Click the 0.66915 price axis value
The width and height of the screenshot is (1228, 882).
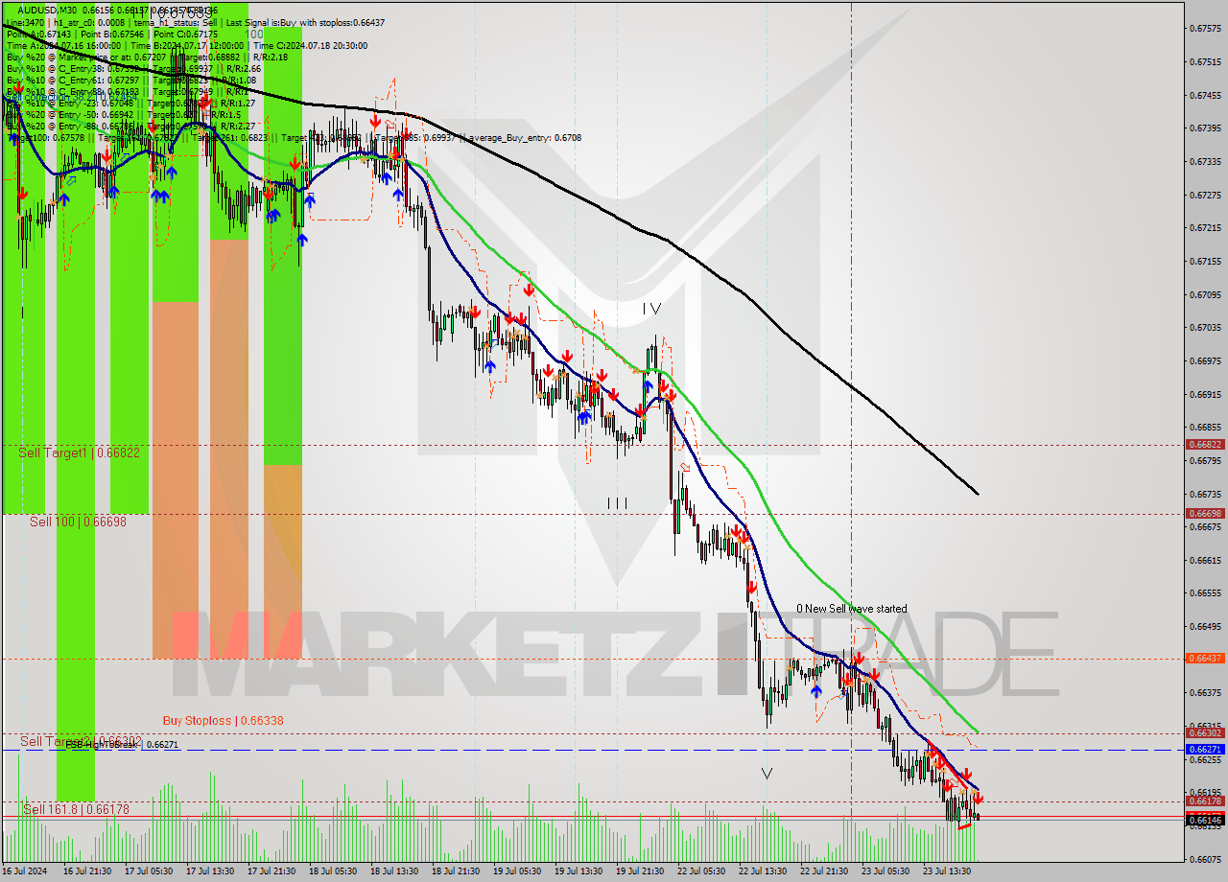[x=1205, y=394]
